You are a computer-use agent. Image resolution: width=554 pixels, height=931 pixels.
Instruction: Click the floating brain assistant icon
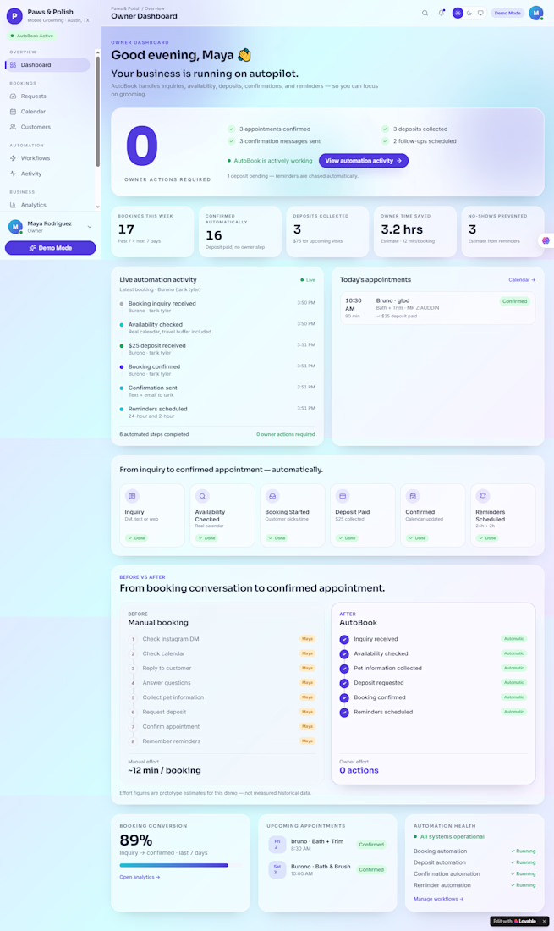point(546,240)
